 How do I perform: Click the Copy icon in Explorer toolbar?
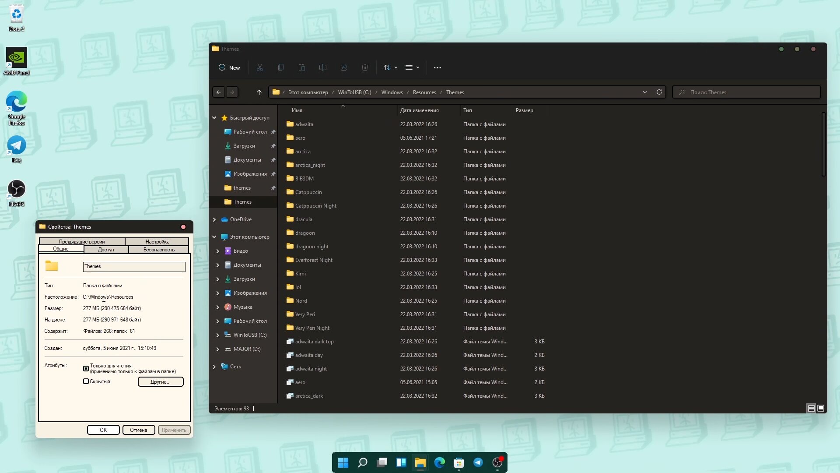281,67
